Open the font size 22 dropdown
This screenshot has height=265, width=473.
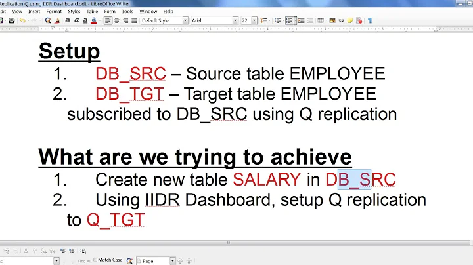pyautogui.click(x=254, y=20)
